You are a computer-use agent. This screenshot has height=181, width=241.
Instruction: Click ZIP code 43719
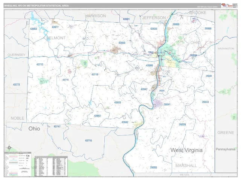click(66, 80)
